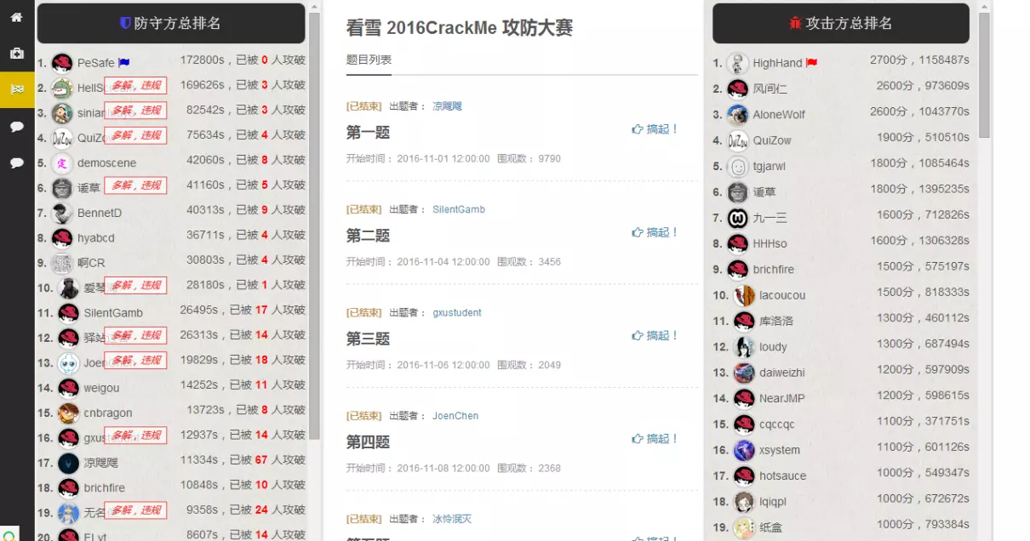Switch to the 题目列表 tab
1030x541 pixels.
(x=369, y=60)
